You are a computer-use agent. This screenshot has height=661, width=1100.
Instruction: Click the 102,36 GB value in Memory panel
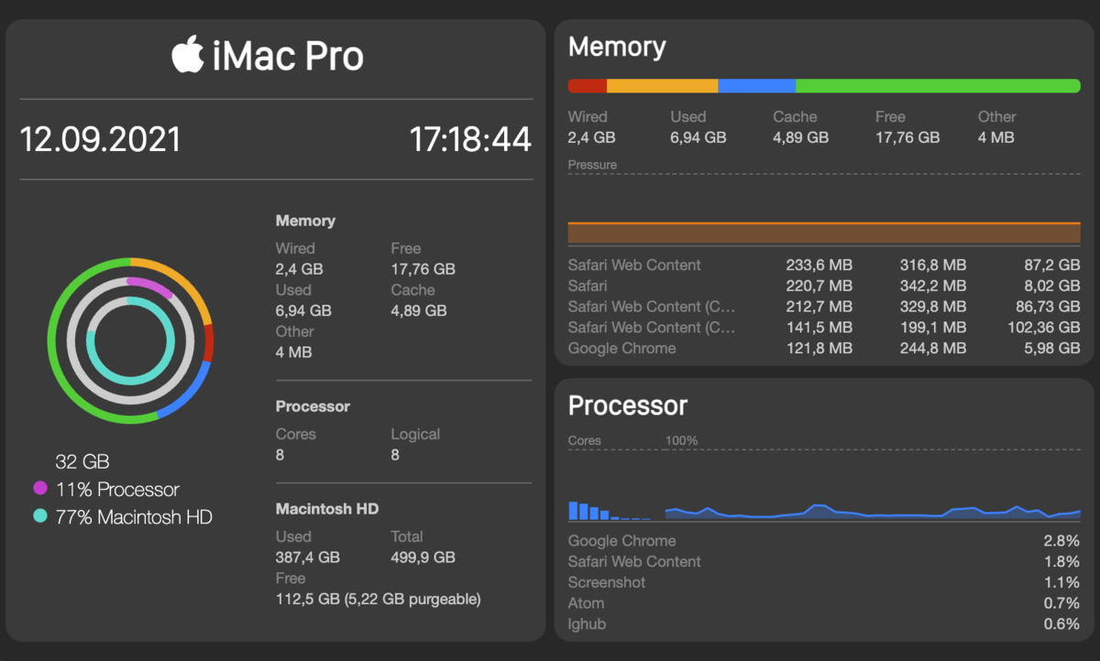1044,327
